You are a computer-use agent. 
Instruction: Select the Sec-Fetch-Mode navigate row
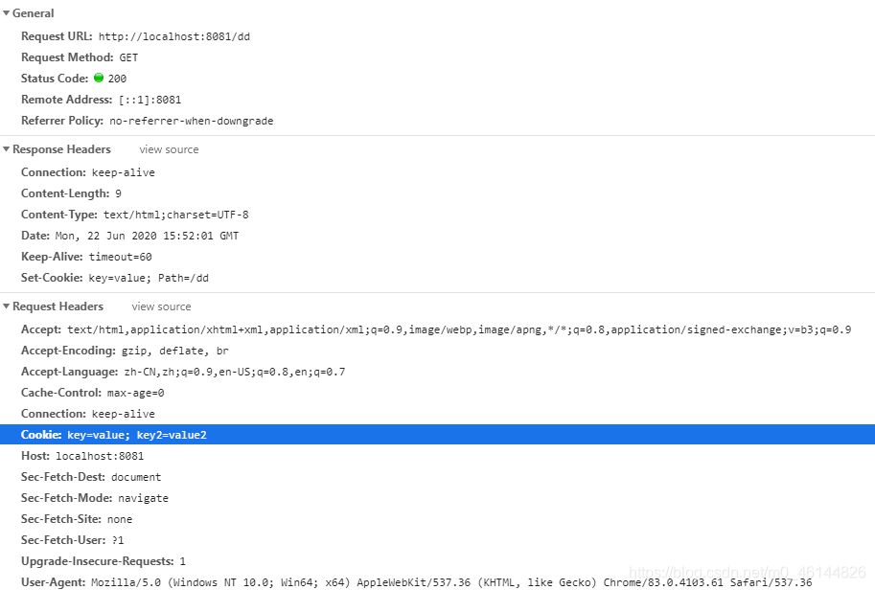(x=437, y=498)
